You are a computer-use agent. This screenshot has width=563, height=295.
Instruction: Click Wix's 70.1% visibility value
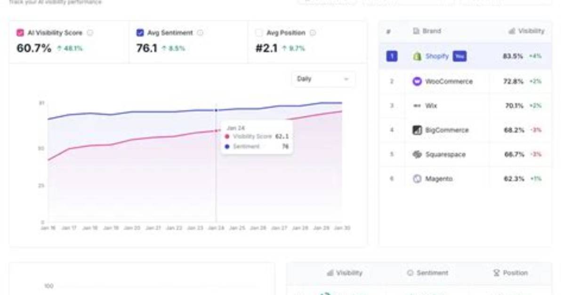pos(514,106)
